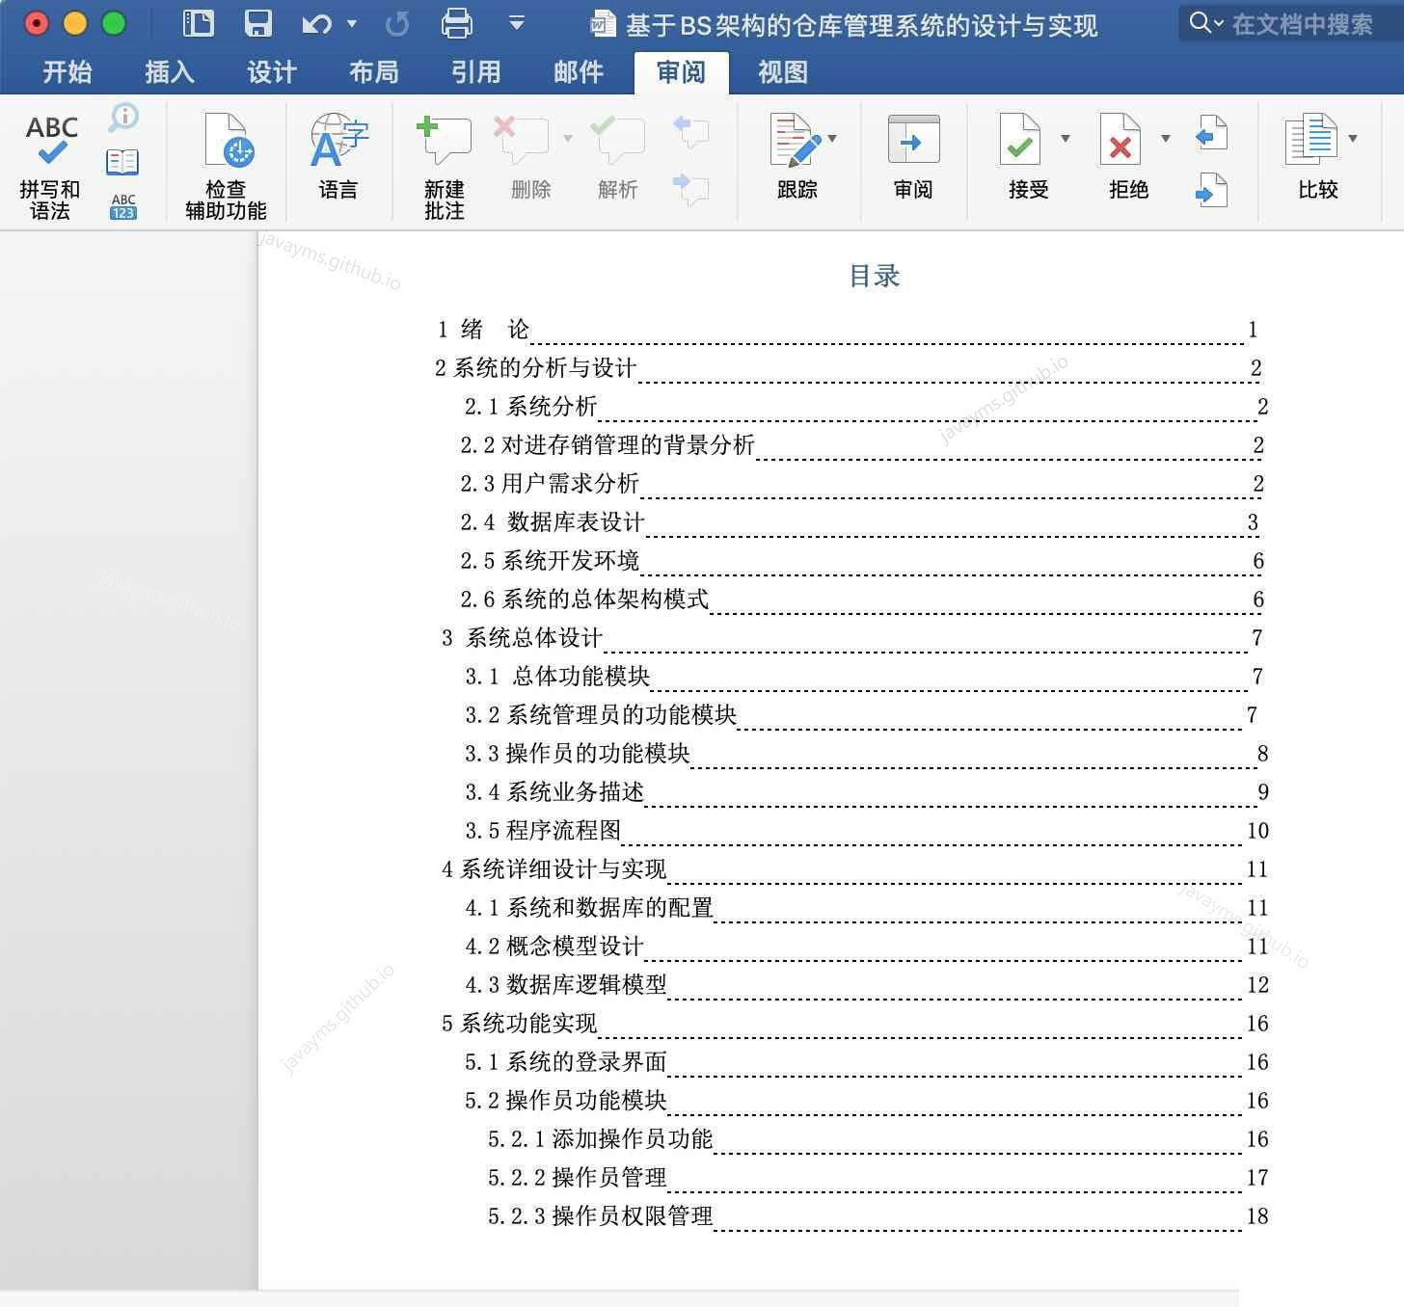Click the '2.6 系统的总体架构模式' entry
This screenshot has width=1404, height=1307.
pos(861,600)
